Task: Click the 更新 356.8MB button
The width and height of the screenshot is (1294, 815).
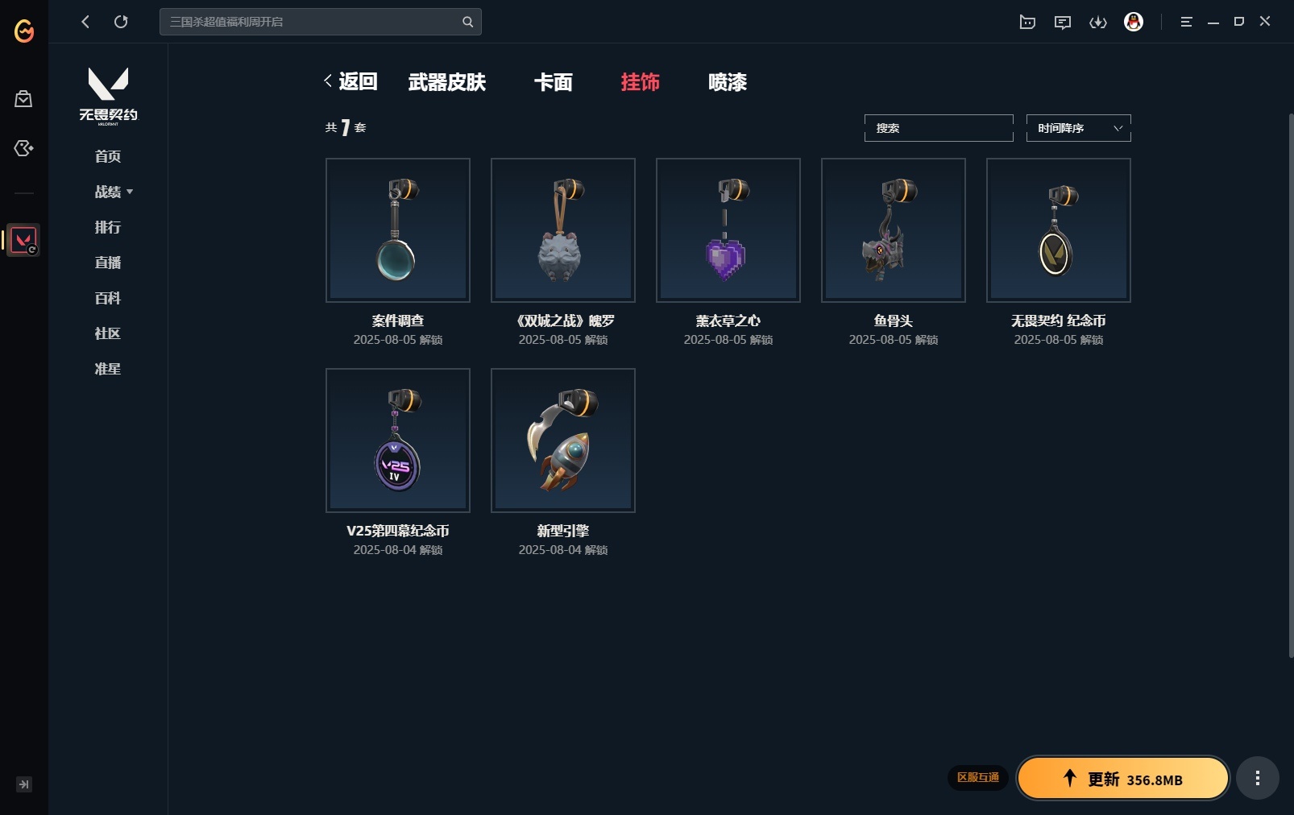Action: (1123, 778)
